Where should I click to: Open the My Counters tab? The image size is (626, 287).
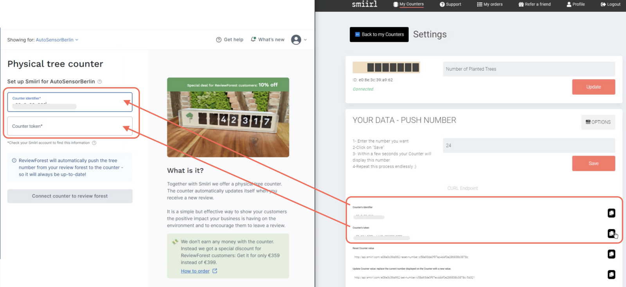[408, 4]
